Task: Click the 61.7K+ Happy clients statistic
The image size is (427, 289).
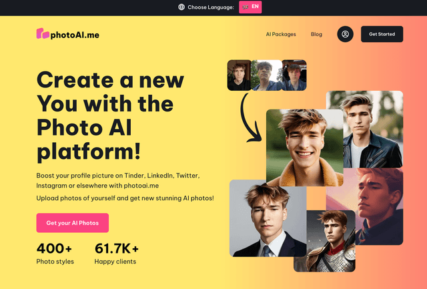Action: coord(117,254)
